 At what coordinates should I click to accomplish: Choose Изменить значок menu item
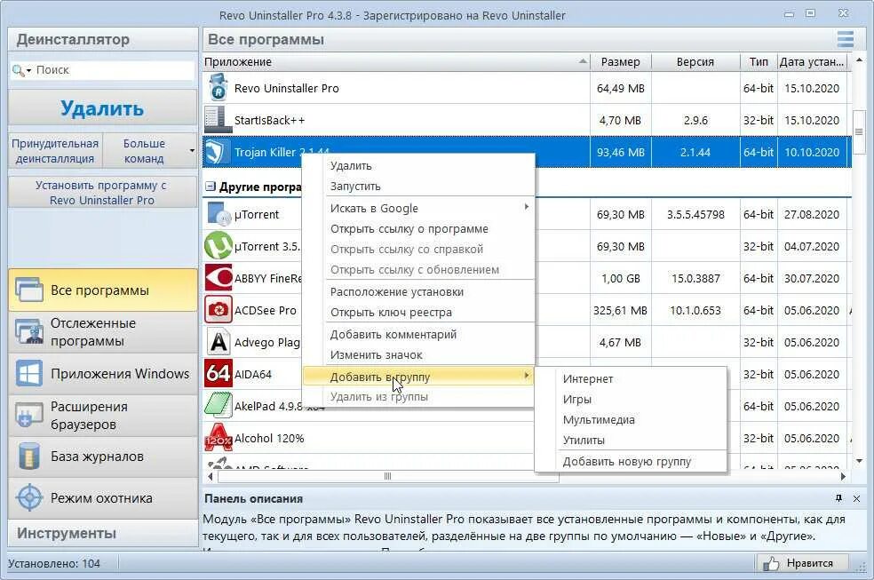point(377,355)
